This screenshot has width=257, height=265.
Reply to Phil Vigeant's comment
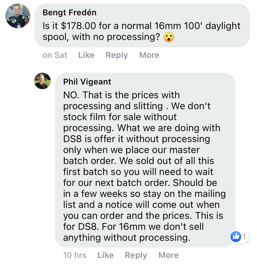(x=136, y=255)
